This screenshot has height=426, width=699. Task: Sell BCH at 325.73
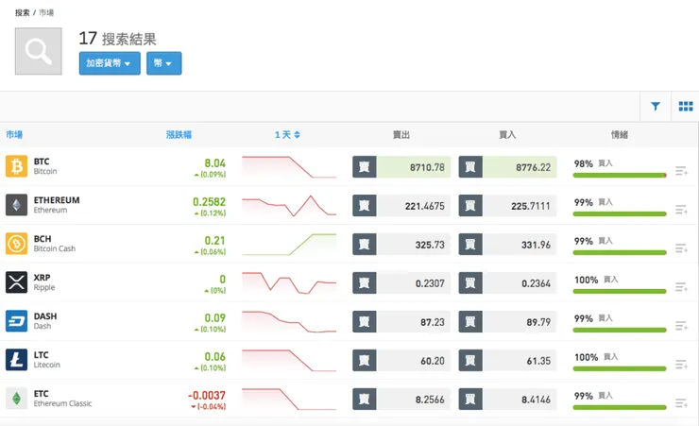401,245
